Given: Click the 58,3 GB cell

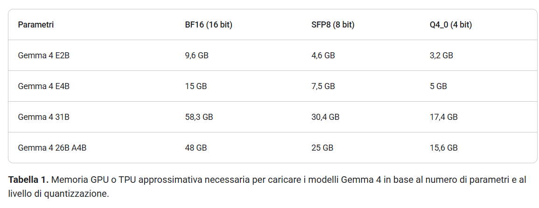Looking at the screenshot, I should [199, 117].
